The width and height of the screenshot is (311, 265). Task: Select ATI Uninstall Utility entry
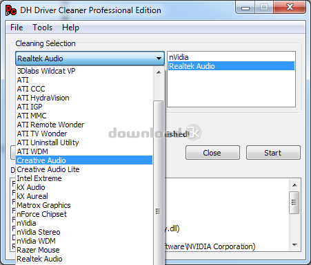pyautogui.click(x=84, y=142)
